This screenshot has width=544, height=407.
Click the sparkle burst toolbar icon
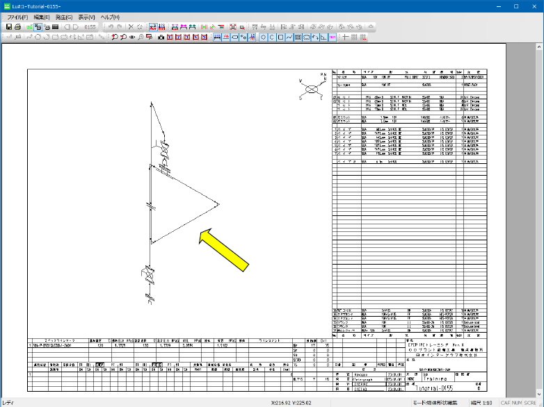pyautogui.click(x=139, y=26)
